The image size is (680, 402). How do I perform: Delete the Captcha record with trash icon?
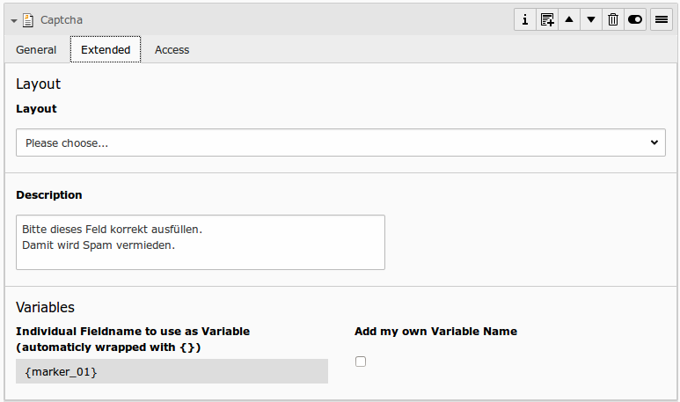click(613, 19)
